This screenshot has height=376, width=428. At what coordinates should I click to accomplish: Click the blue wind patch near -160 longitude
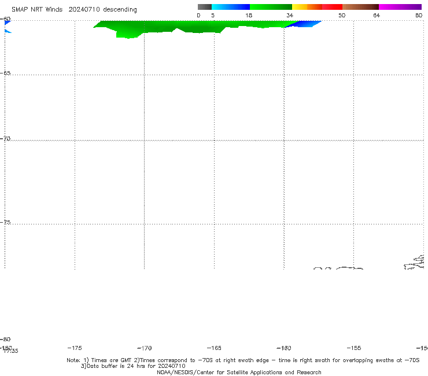click(303, 24)
